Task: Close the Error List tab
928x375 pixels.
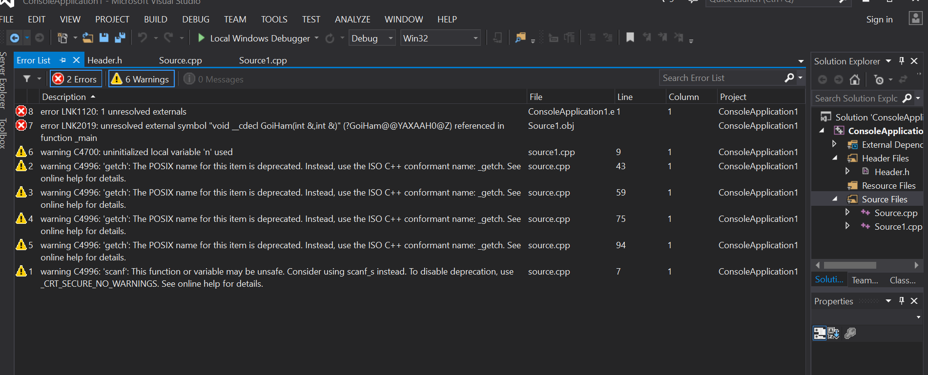Action: [x=76, y=60]
